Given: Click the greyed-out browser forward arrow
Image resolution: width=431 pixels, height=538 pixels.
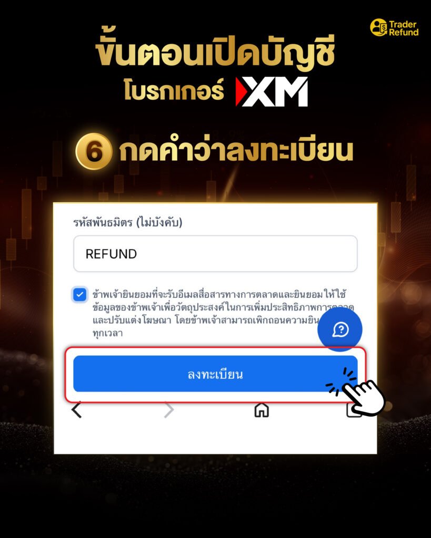Looking at the screenshot, I should tap(169, 410).
